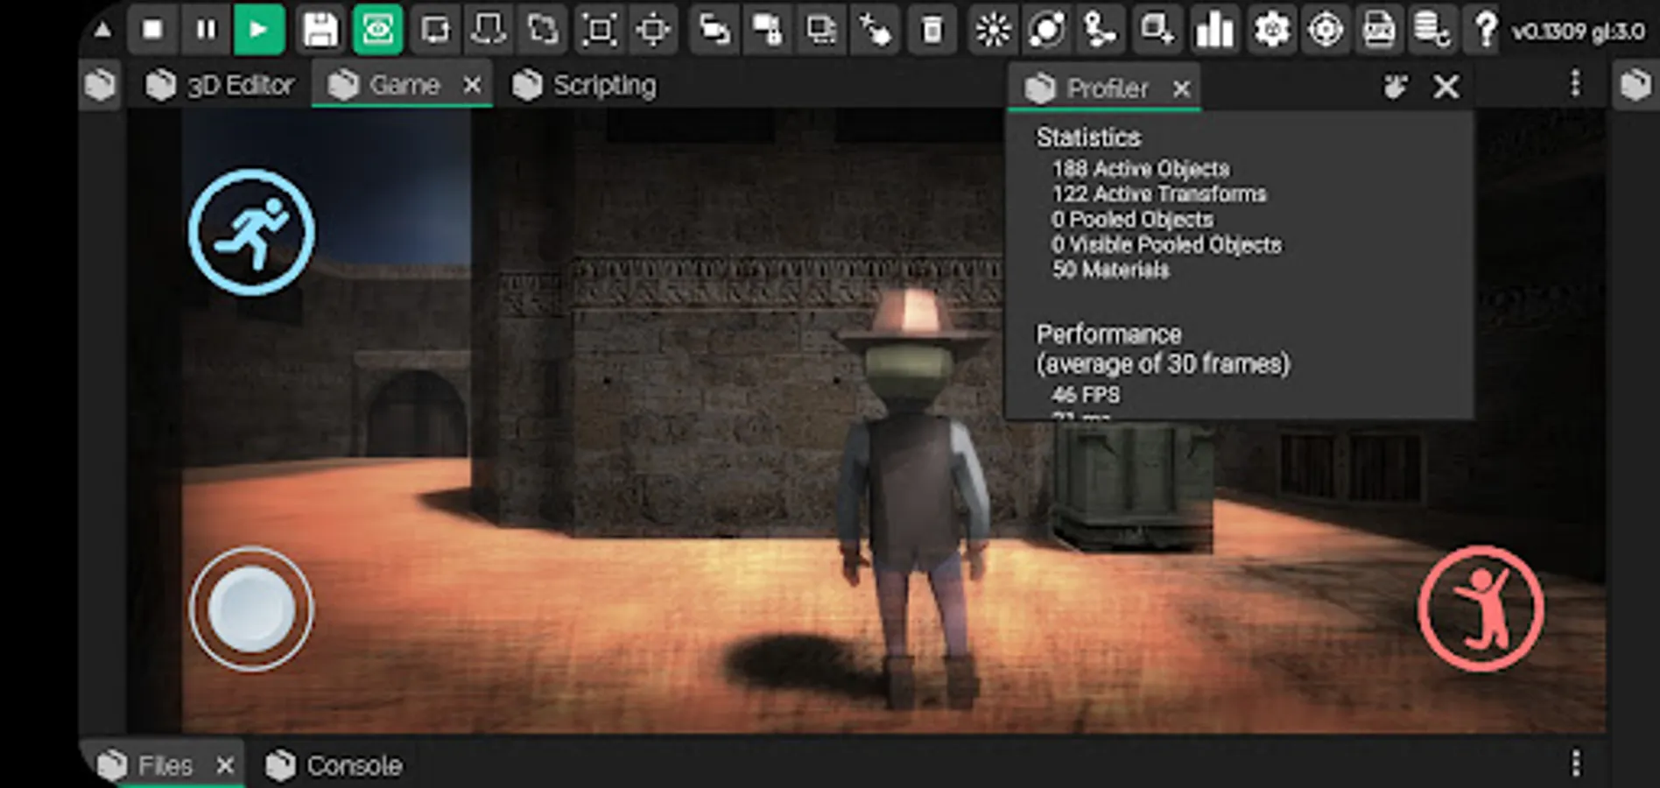Select the move object tool icon
Viewport: 1660px width, 788px height.
coord(435,30)
